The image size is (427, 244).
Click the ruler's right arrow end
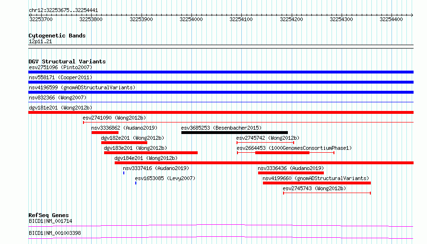coord(412,15)
